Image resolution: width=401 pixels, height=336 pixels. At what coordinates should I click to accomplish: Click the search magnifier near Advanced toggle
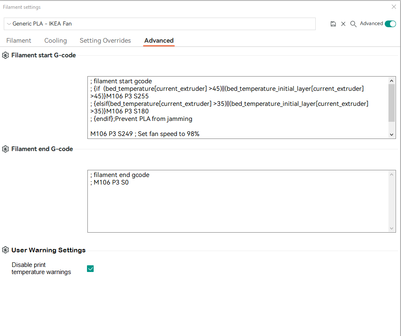click(353, 24)
